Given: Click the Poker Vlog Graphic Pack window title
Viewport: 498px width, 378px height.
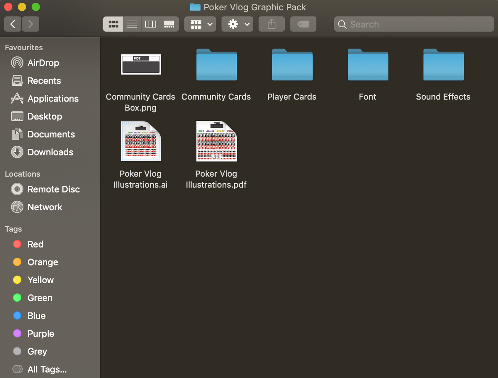Looking at the screenshot, I should (x=255, y=7).
